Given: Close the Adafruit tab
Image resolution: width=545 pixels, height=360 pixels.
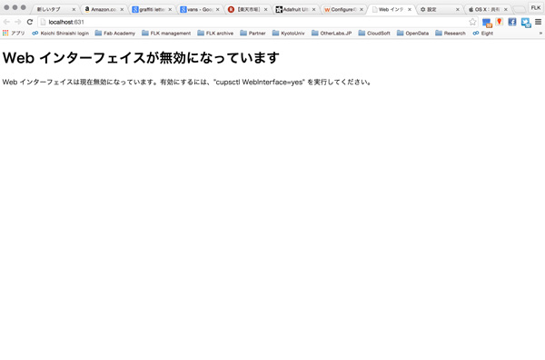Looking at the screenshot, I should (313, 9).
